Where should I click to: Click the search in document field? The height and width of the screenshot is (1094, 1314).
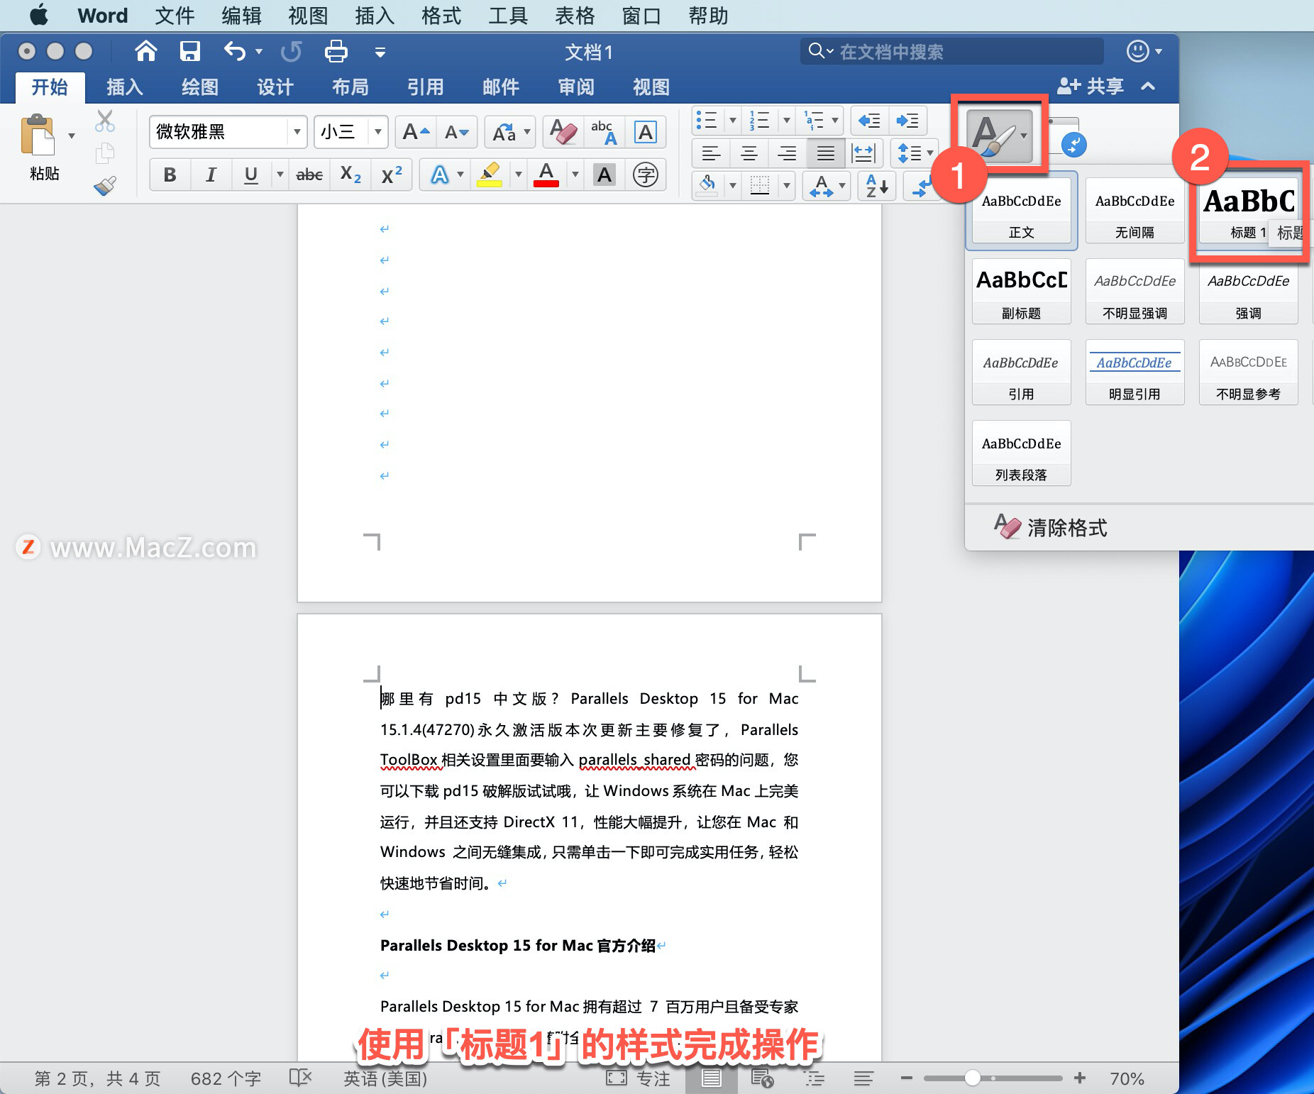(952, 51)
